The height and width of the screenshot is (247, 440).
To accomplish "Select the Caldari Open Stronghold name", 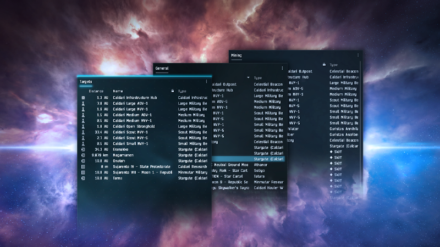I will (134, 126).
